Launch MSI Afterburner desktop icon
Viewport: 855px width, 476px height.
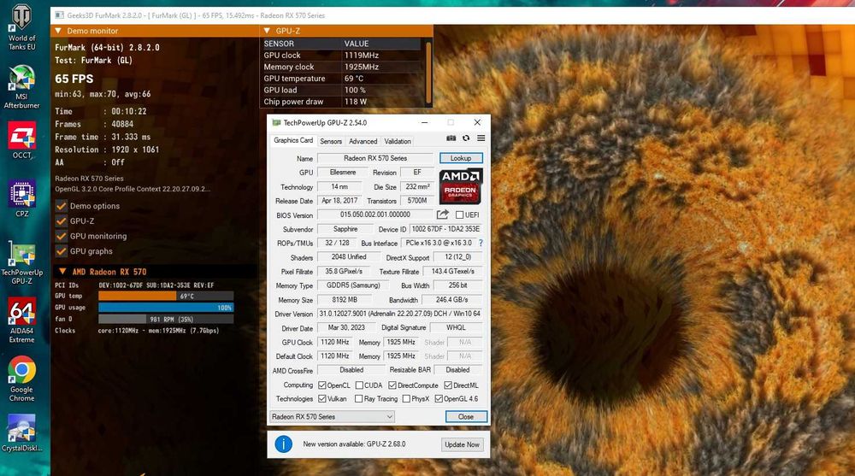[22, 86]
